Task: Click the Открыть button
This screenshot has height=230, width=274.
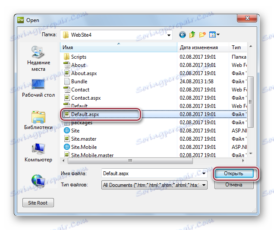Action: tap(234, 173)
